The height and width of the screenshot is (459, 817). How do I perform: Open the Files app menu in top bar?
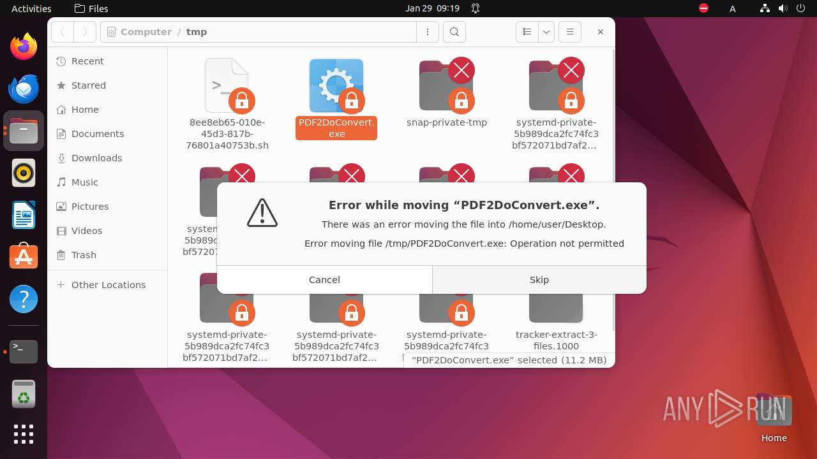(91, 8)
